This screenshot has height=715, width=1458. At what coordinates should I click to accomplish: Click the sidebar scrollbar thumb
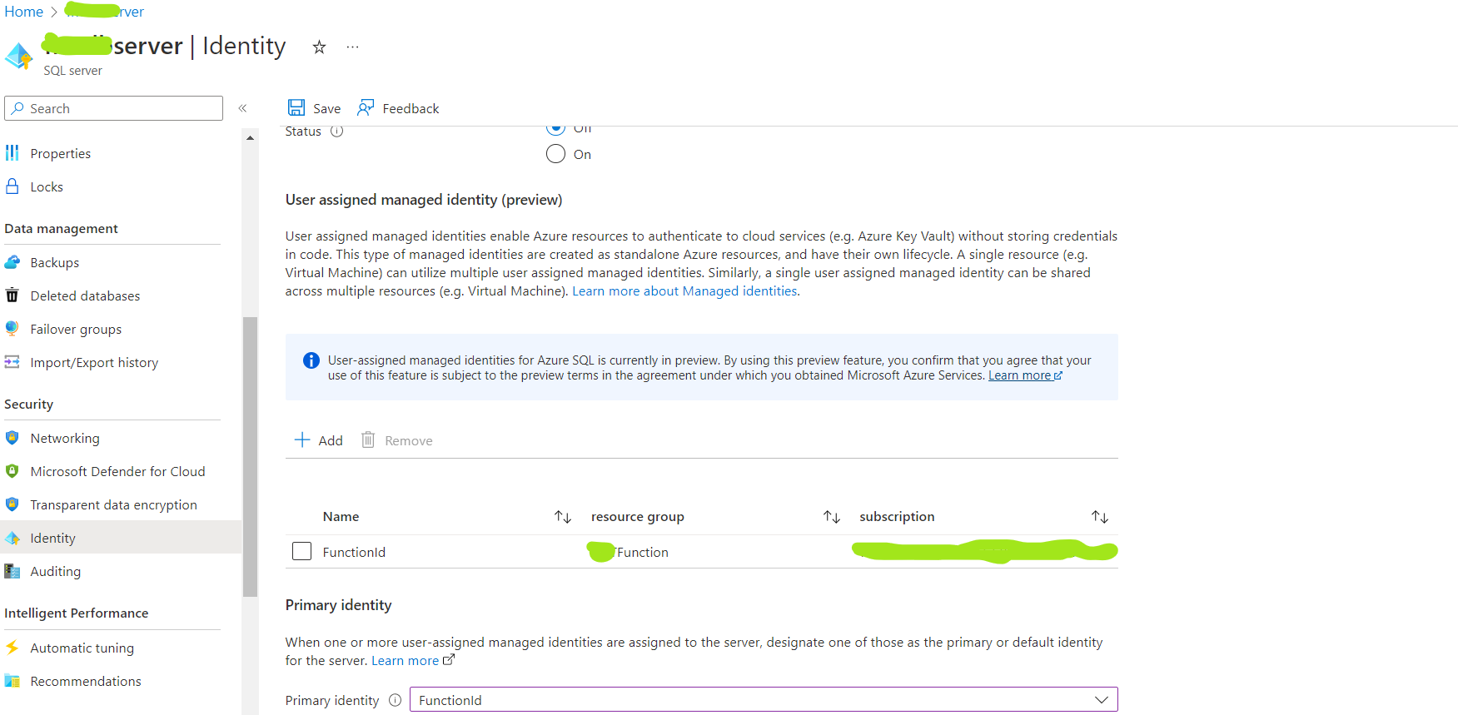[250, 457]
